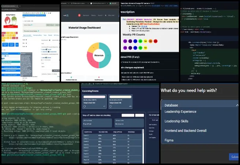The width and height of the screenshot is (240, 165).
Task: Click the Attendance column header
Action: click(x=131, y=132)
